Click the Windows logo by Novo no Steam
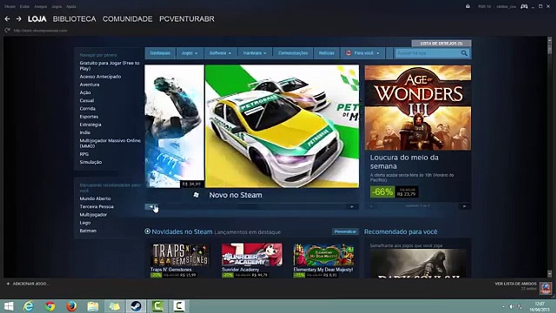This screenshot has height=313, width=556. 196,195
